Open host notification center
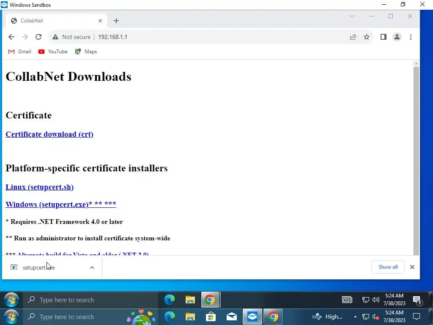The width and height of the screenshot is (433, 325). [417, 317]
